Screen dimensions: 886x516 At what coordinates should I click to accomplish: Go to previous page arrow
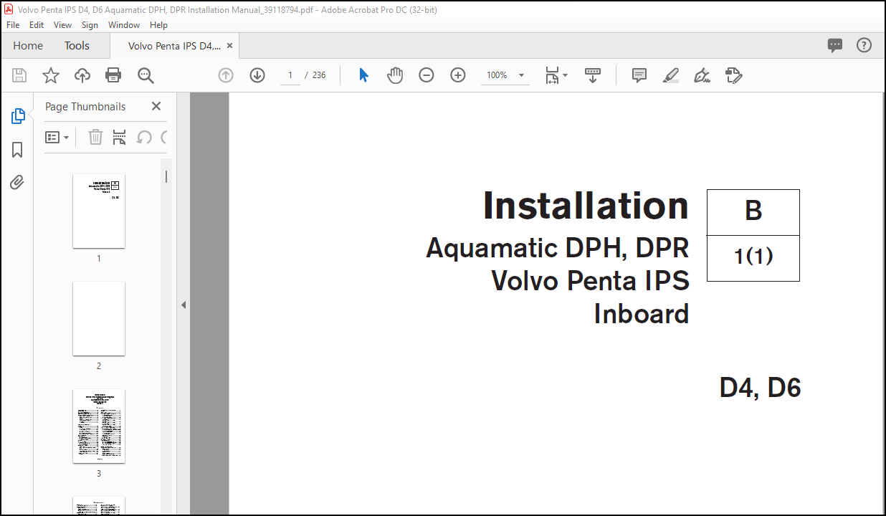226,75
